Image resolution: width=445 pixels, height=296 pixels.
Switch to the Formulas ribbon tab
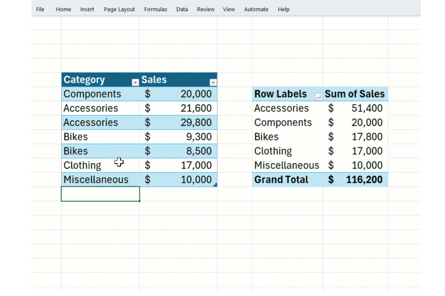coord(156,9)
